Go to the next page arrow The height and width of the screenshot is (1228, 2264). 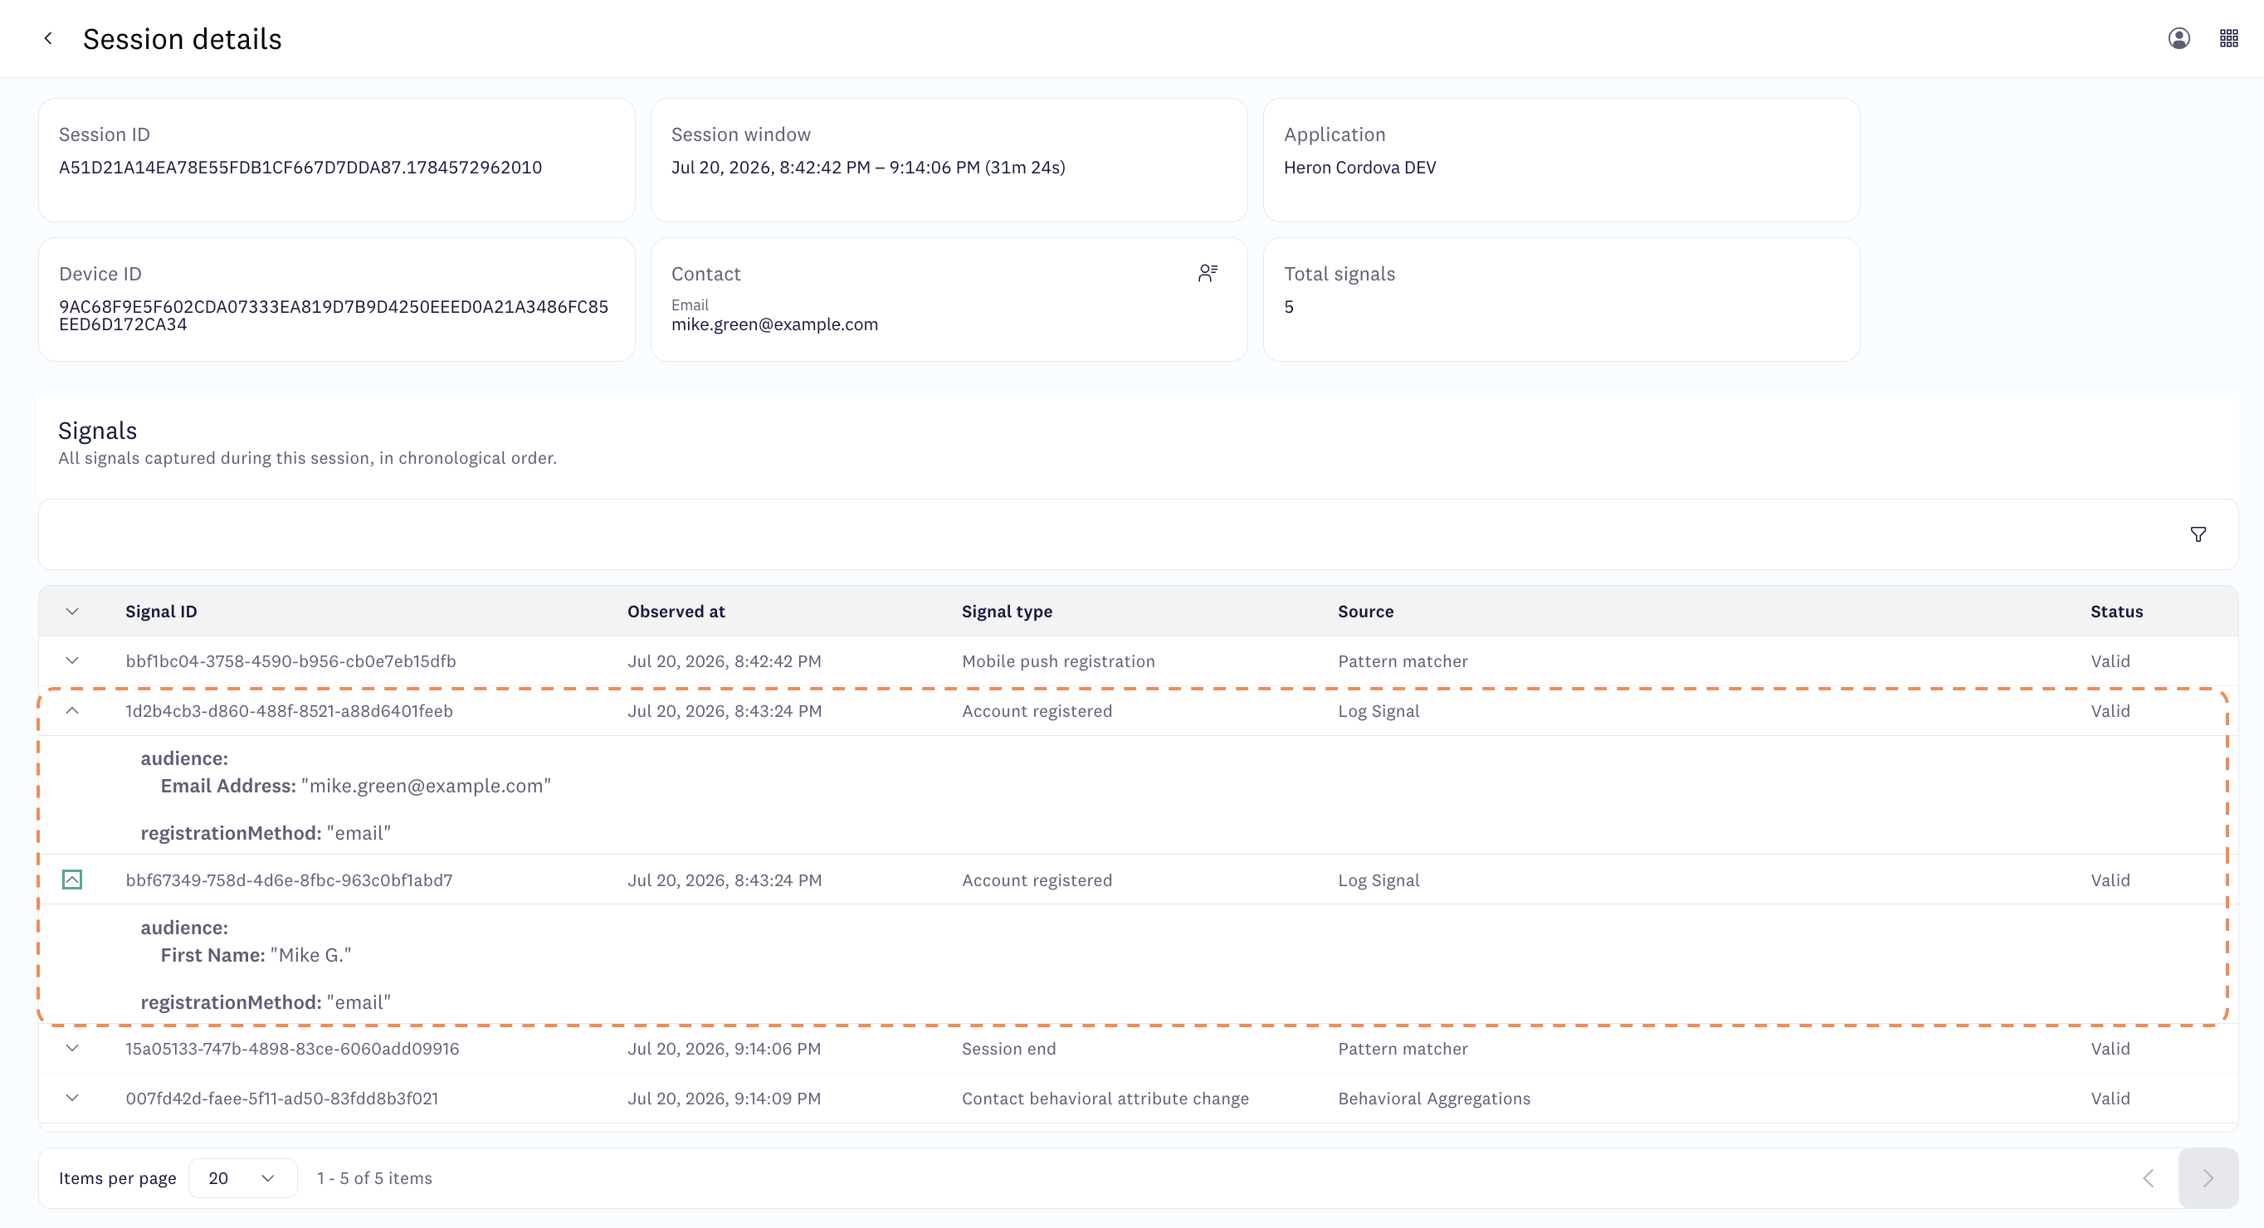coord(2208,1178)
